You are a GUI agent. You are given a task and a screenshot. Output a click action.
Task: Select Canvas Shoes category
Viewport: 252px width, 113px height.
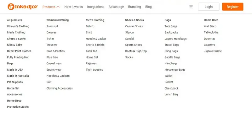[134, 26]
